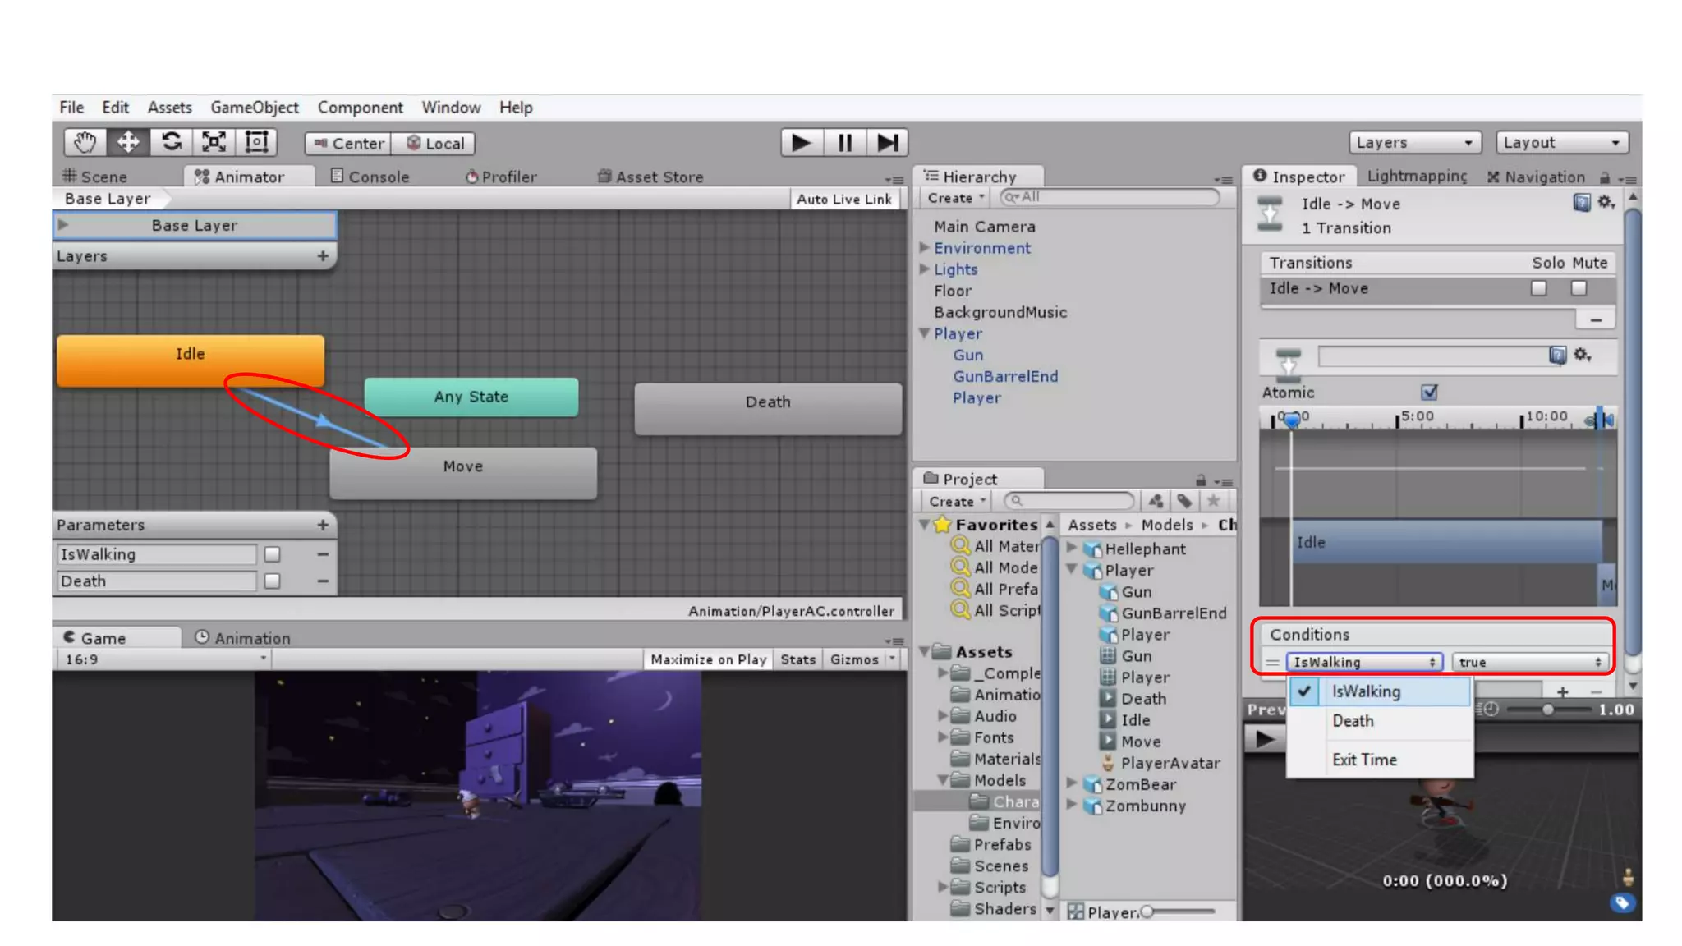Open the 16:9 aspect ratio dropdown

(164, 659)
